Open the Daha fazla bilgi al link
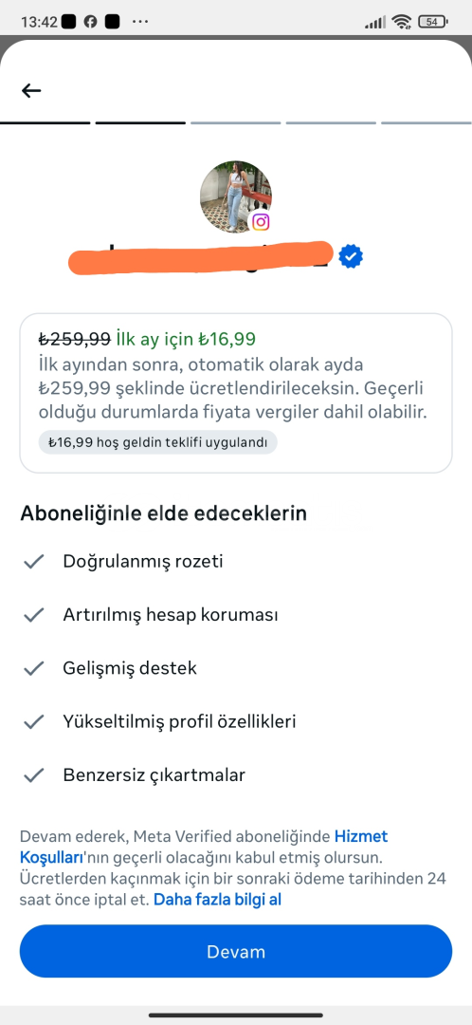Screen dimensions: 472x1025 tap(217, 900)
